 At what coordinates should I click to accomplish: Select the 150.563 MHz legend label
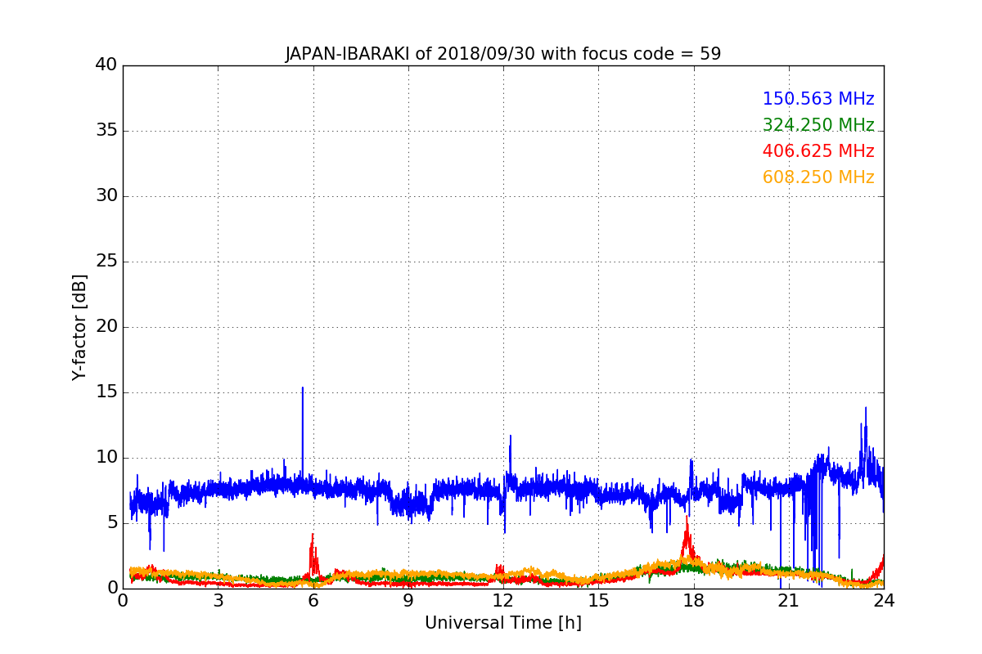pyautogui.click(x=818, y=99)
